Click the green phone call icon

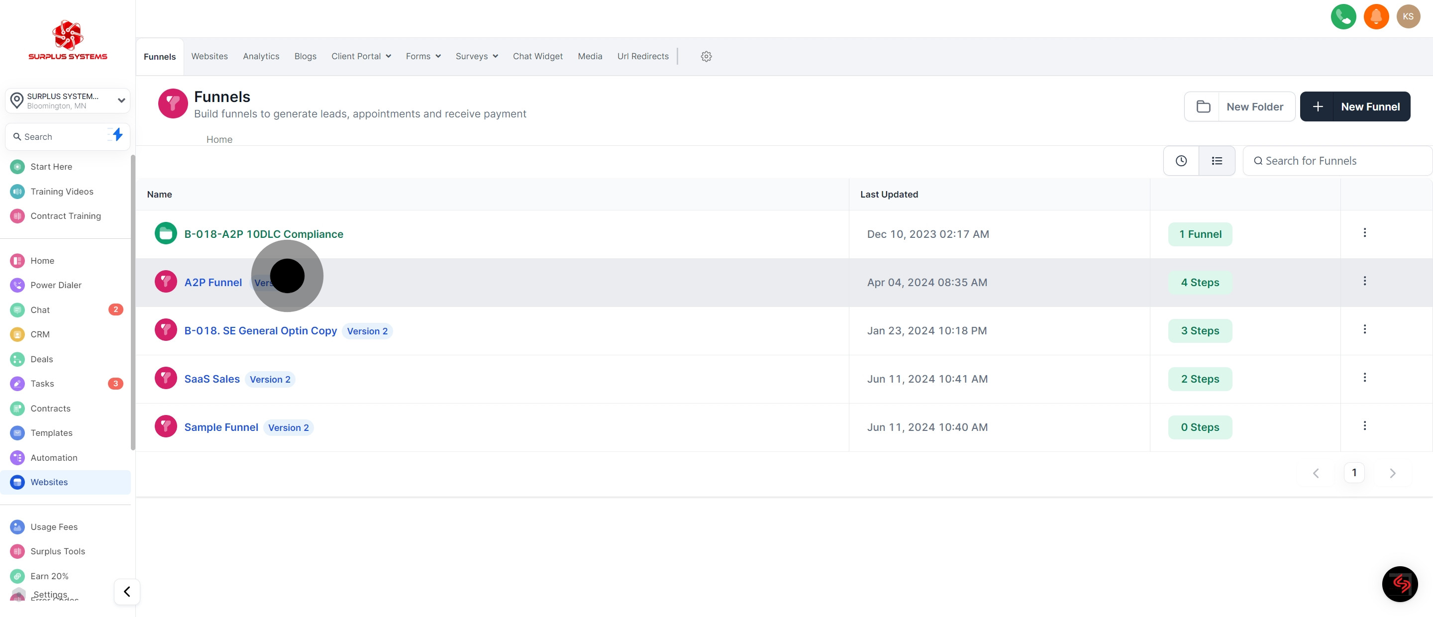pyautogui.click(x=1343, y=17)
